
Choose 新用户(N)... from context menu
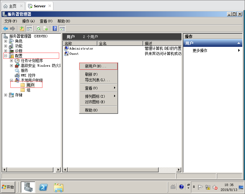coord(95,66)
